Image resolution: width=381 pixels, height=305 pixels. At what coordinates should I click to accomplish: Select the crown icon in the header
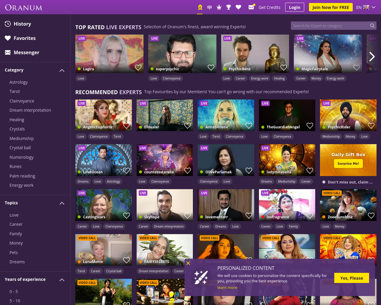tap(219, 7)
